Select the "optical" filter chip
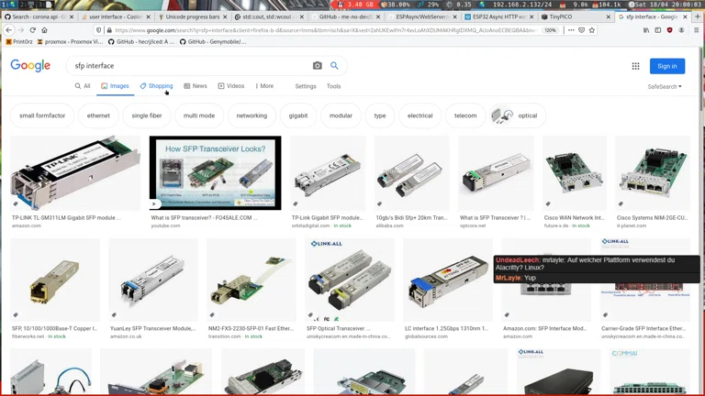The image size is (705, 396). pyautogui.click(x=518, y=115)
